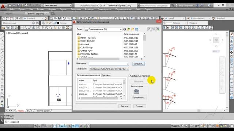Select the Line tool in Draw toolbar
The height and width of the screenshot is (131, 234).
click(x=2, y=34)
